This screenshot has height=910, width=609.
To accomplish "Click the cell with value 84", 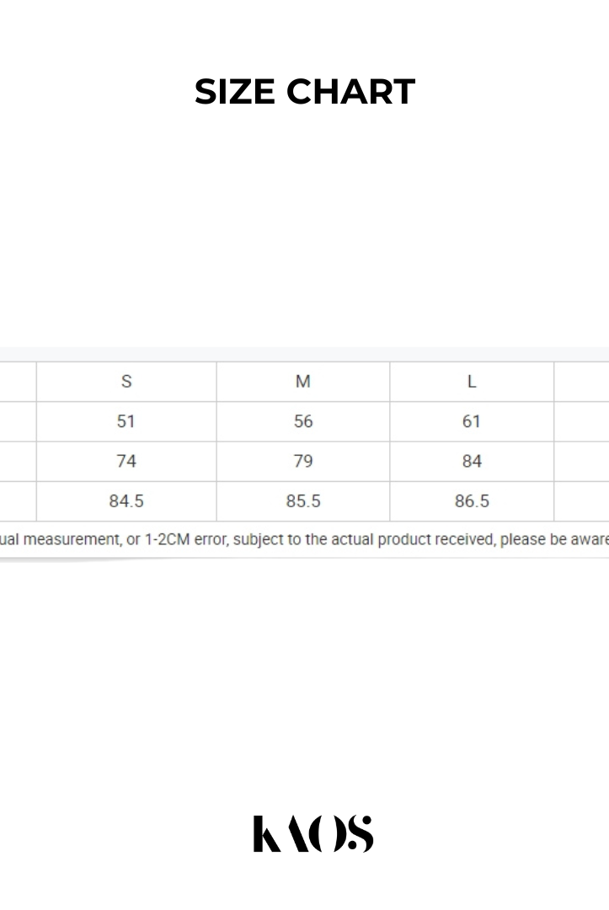I will point(472,461).
